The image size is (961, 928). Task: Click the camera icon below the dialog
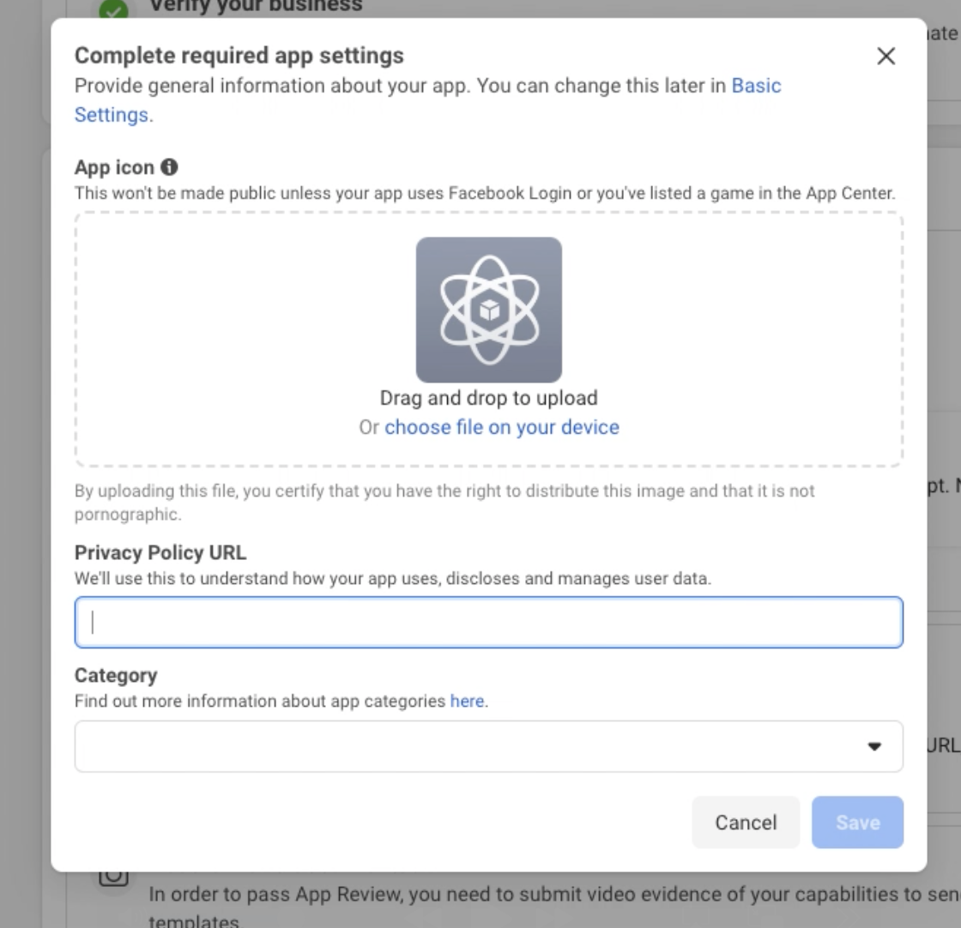(114, 877)
